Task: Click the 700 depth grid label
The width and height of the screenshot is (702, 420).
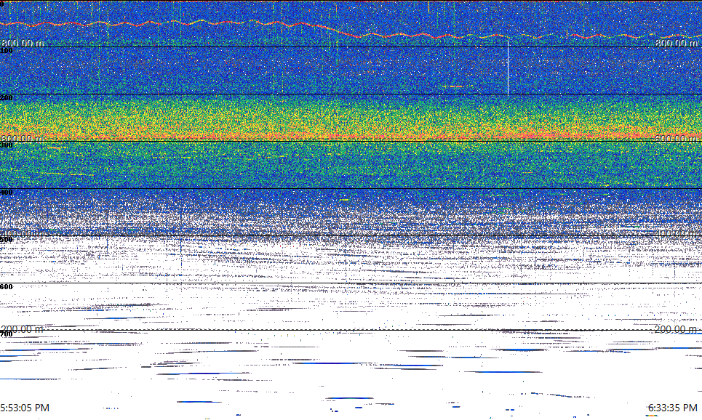Action: tap(7, 334)
